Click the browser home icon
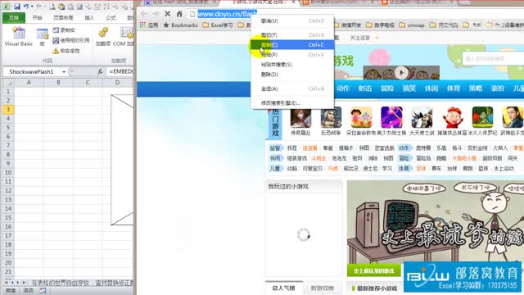Image resolution: width=524 pixels, height=295 pixels. coord(180,14)
